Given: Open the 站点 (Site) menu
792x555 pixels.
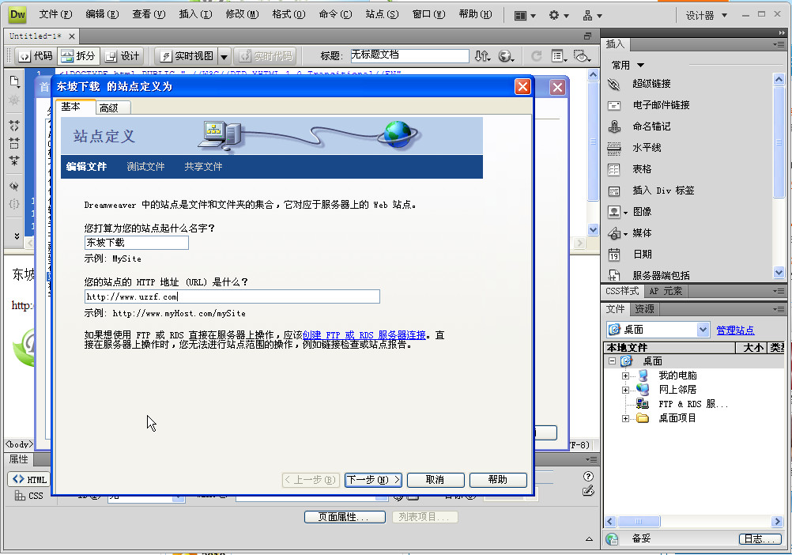Looking at the screenshot, I should (x=382, y=14).
